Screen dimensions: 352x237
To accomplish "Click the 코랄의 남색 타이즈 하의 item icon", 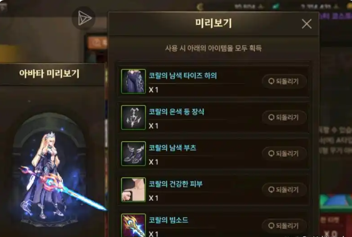I will point(133,81).
